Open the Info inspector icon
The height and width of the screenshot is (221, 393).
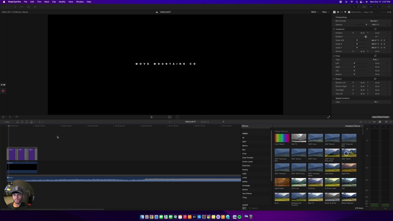pos(349,12)
